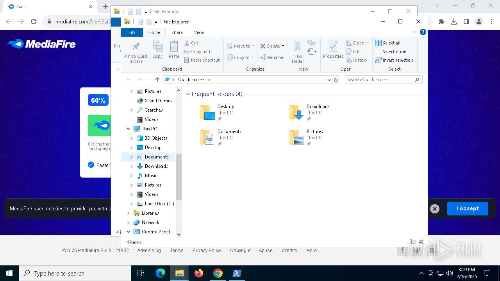This screenshot has height=281, width=500.
Task: Open the Abuse footer link
Action: [266, 251]
